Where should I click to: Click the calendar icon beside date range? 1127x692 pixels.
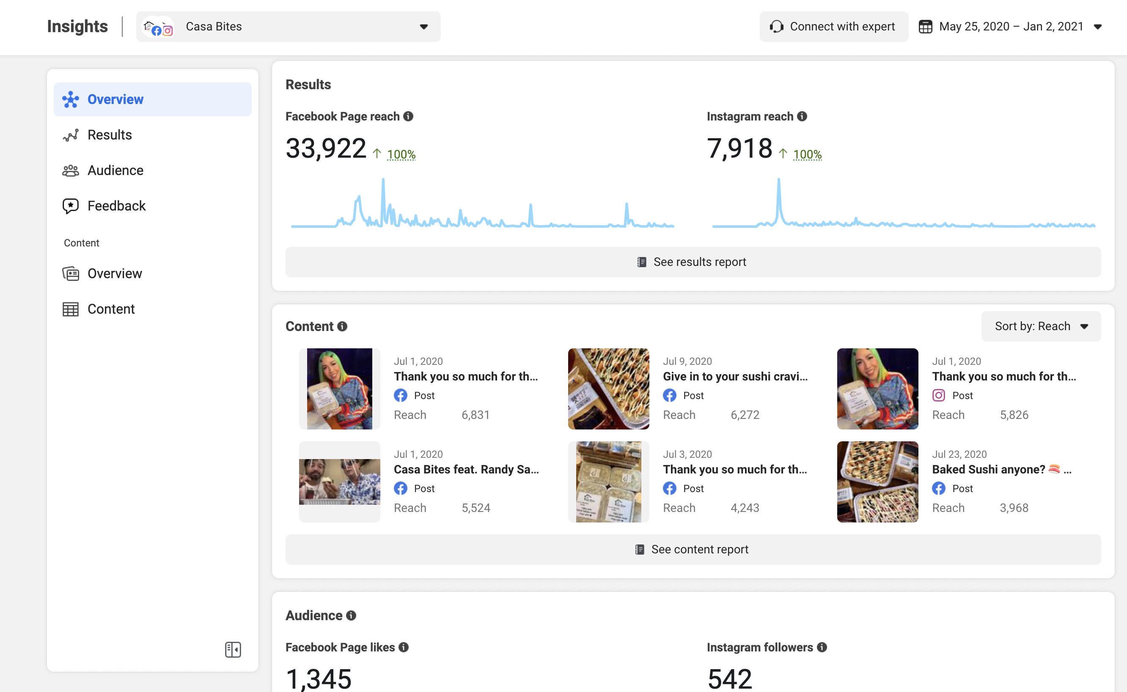click(925, 27)
